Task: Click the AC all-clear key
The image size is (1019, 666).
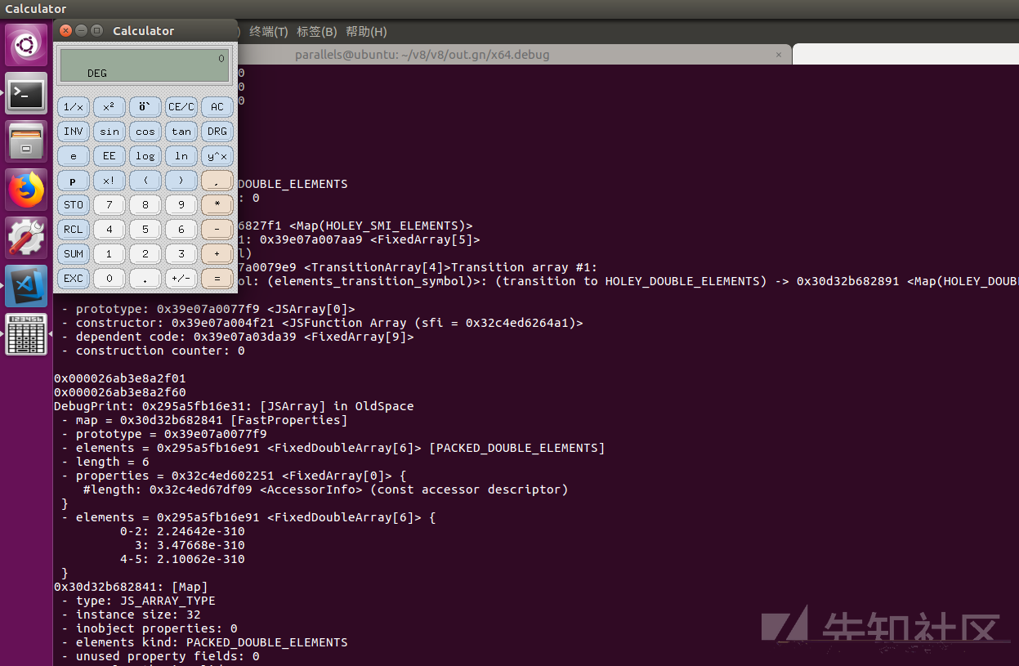Action: [x=217, y=107]
